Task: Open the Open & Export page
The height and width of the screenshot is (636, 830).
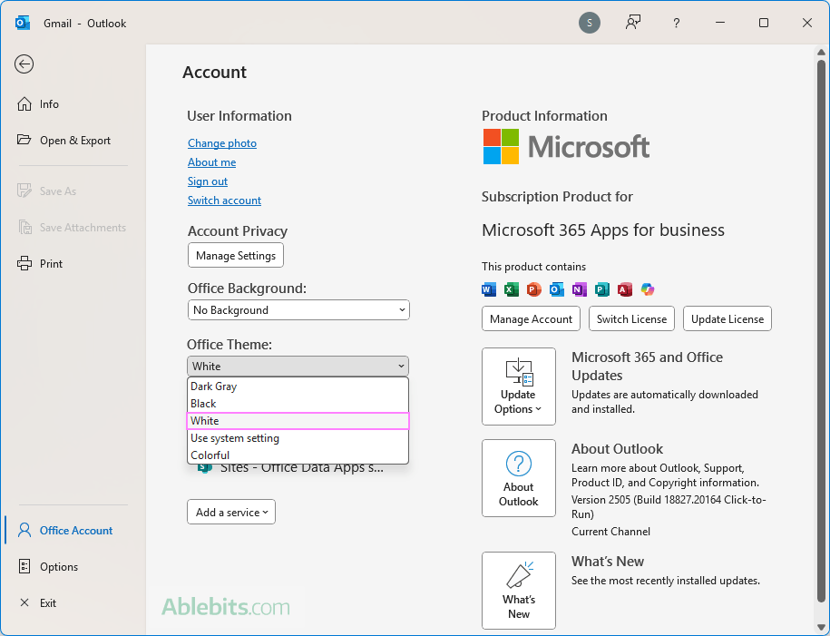Action: tap(64, 141)
